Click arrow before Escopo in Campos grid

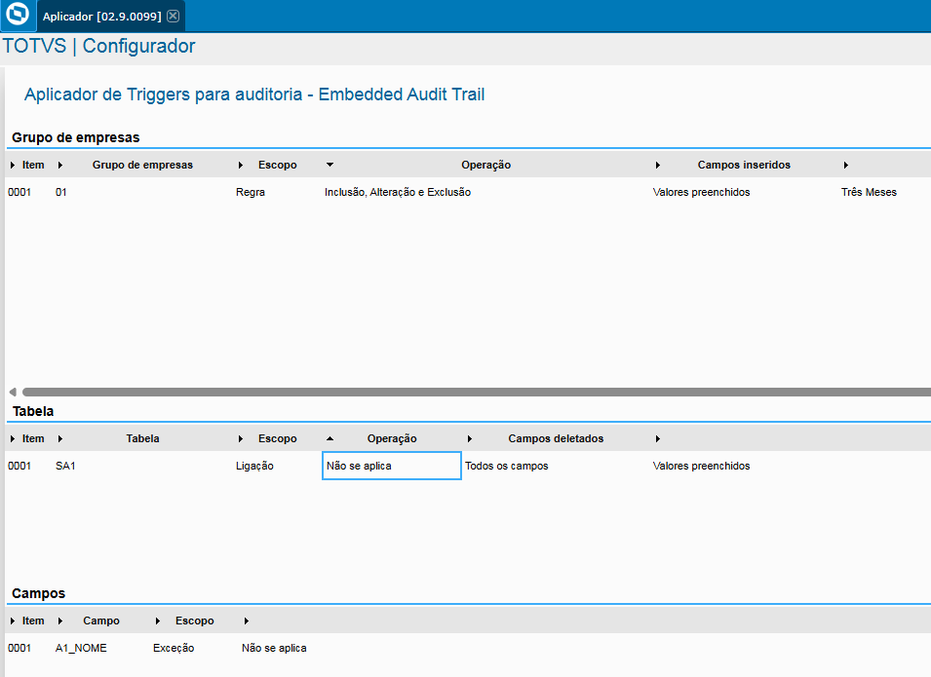click(x=157, y=621)
